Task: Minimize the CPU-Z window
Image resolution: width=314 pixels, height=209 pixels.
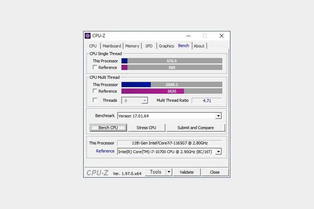Action: coord(188,36)
